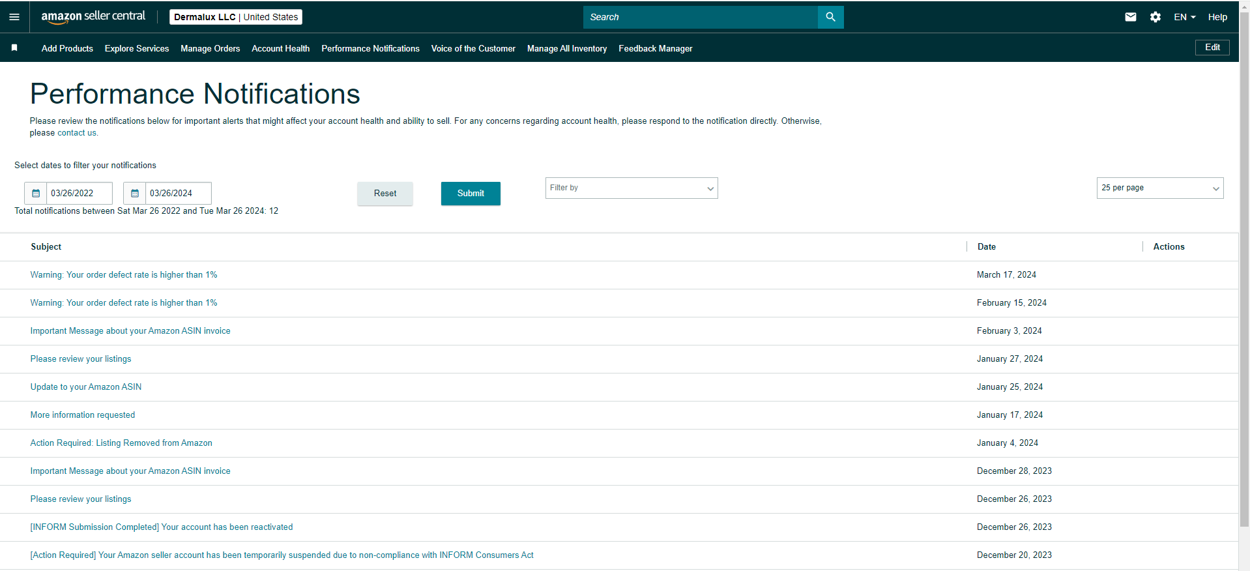Click the Actions column header
The image size is (1250, 571).
1169,247
